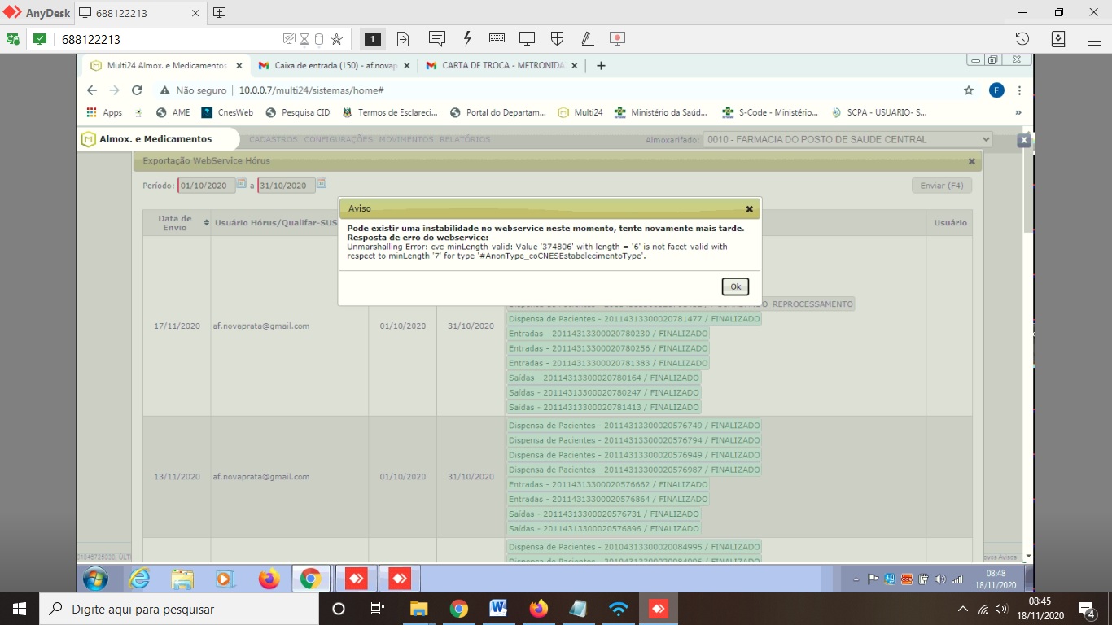The width and height of the screenshot is (1112, 625).
Task: Activate the AnyDesk whiteboard pen icon
Action: click(x=587, y=38)
